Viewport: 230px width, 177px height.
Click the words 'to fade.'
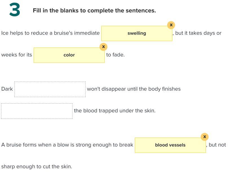[115, 55]
